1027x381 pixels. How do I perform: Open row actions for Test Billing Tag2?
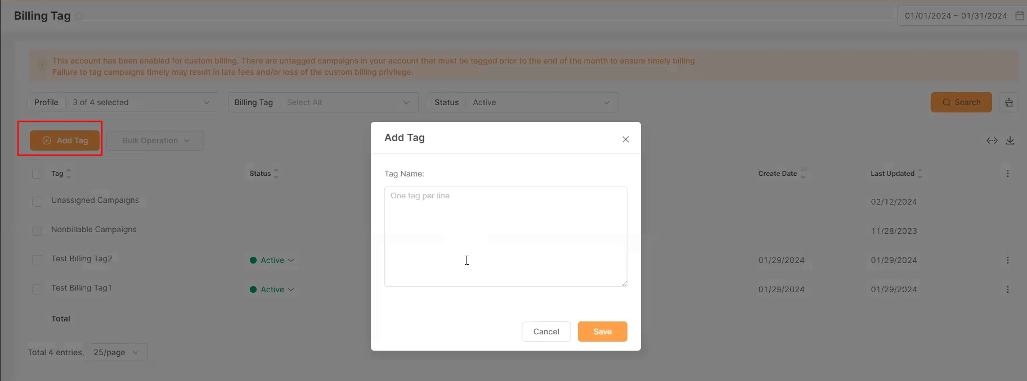tap(1007, 260)
